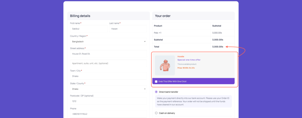
Task: Click the Street address field
Action: click(x=108, y=54)
